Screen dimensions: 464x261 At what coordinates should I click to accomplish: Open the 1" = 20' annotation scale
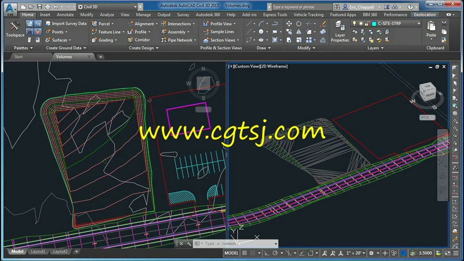tap(356, 253)
